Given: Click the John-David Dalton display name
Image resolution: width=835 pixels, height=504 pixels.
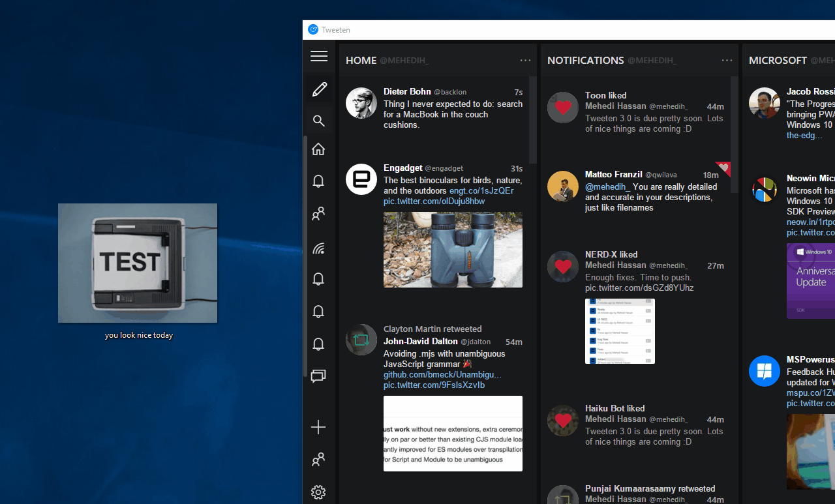Looking at the screenshot, I should pyautogui.click(x=421, y=342).
